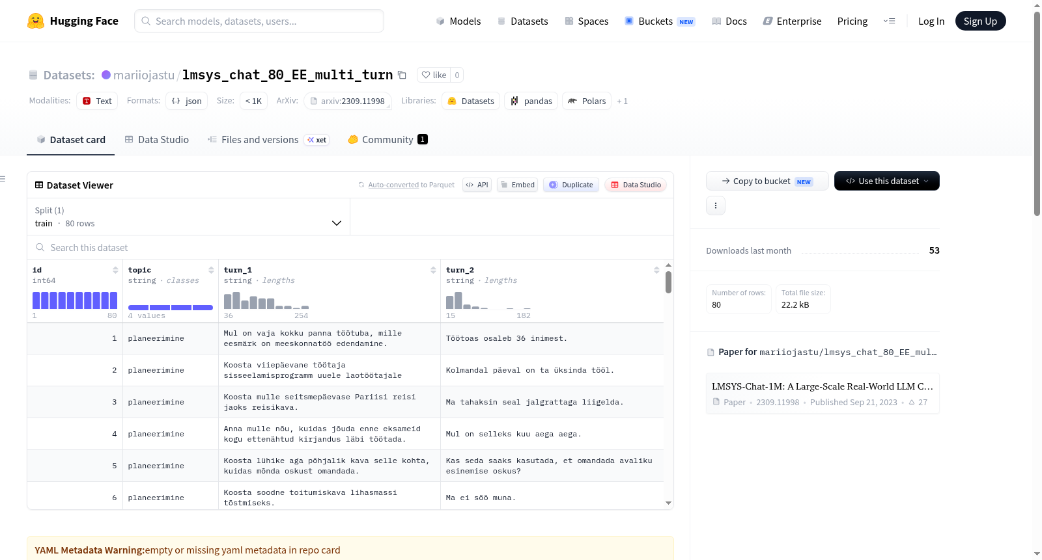Open the Split train dropdown
Screen dimensions: 1042x560
188,217
